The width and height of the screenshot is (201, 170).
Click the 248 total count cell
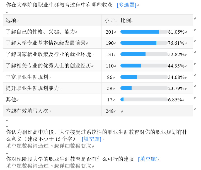click(110, 111)
